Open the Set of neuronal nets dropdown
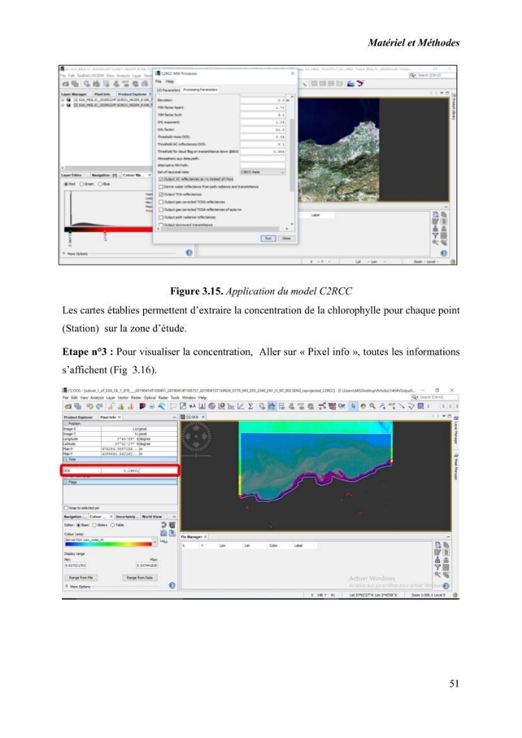This screenshot has width=522, height=738. pos(263,172)
